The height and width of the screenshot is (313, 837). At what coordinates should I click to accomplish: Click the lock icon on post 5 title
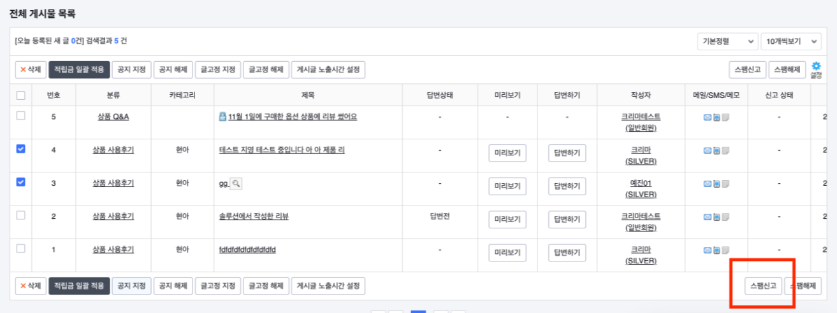[222, 117]
